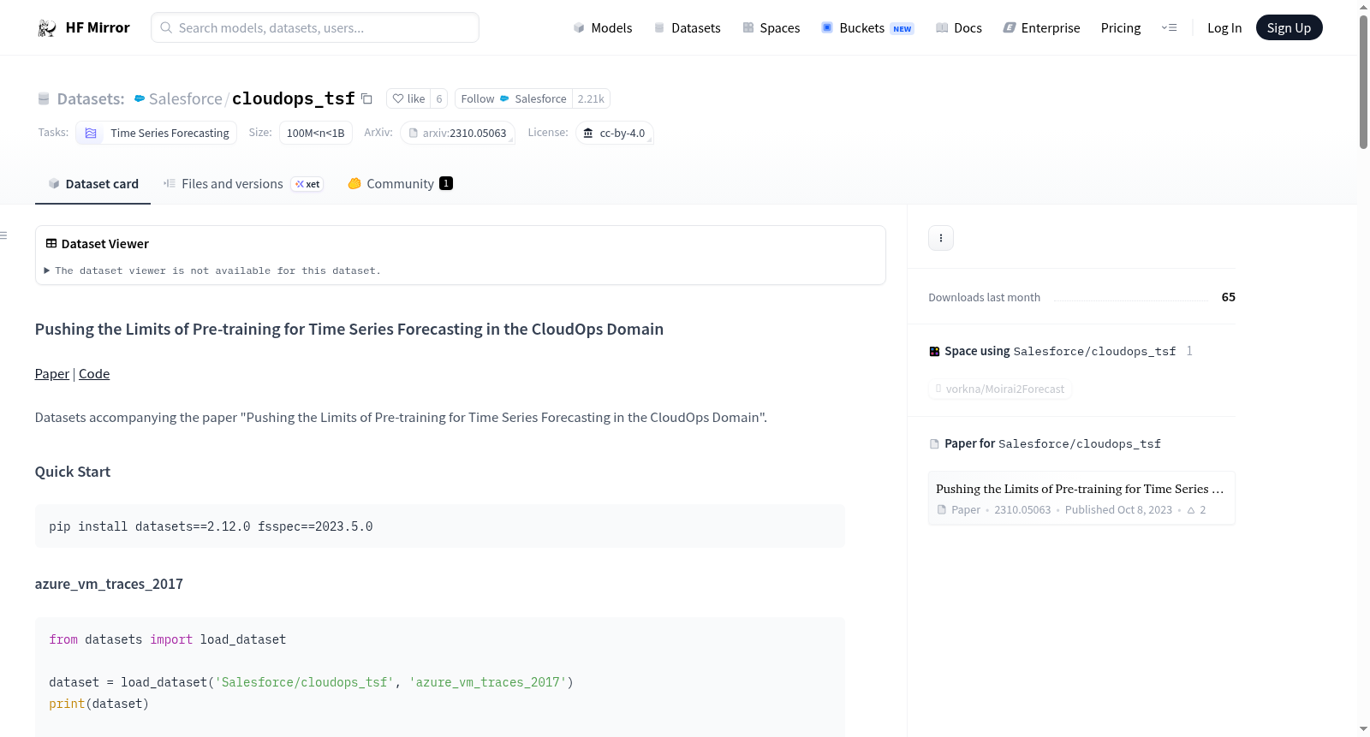Screen dimensions: 1370x737
Task: Open the upvote count on the paper card
Action: [1196, 510]
